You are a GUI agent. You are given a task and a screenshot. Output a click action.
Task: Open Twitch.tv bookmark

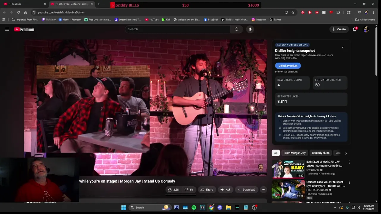coord(49,20)
